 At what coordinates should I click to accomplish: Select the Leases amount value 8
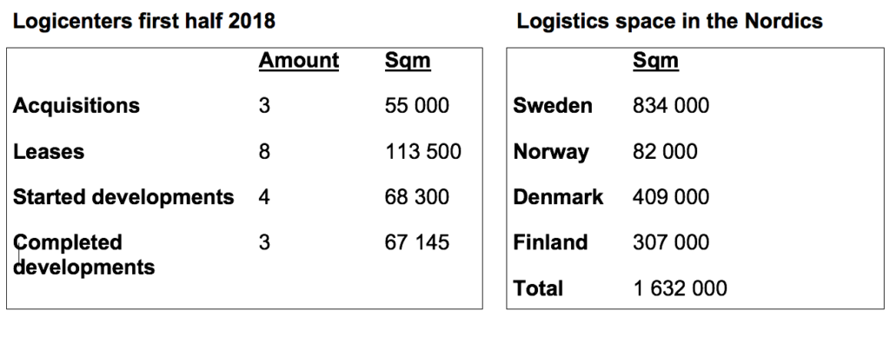tap(264, 152)
